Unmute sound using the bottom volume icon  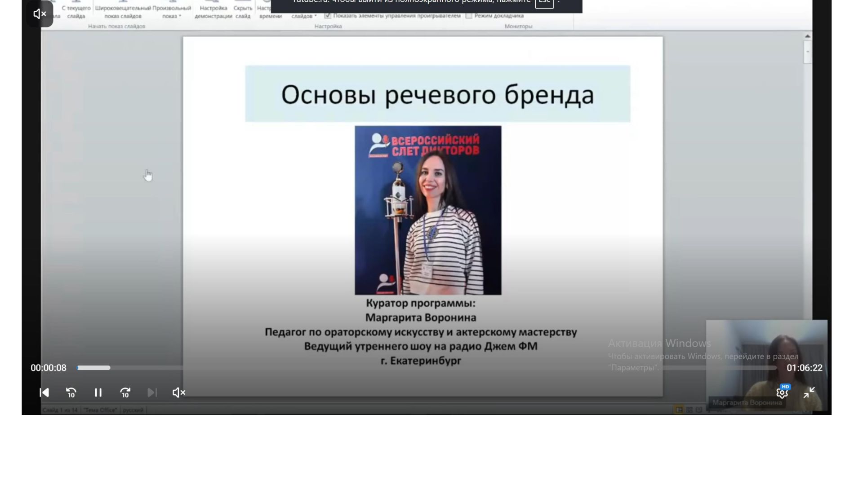pyautogui.click(x=179, y=392)
